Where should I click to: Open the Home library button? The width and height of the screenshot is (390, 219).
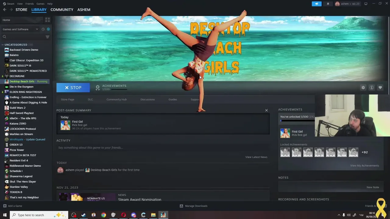click(23, 20)
